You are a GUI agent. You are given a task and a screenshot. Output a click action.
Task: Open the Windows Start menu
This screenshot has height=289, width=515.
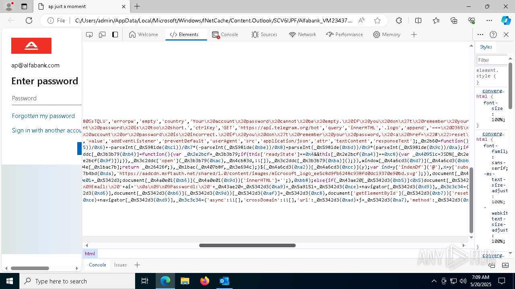click(x=10, y=281)
